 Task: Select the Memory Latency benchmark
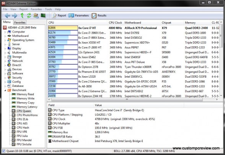click(27, 107)
